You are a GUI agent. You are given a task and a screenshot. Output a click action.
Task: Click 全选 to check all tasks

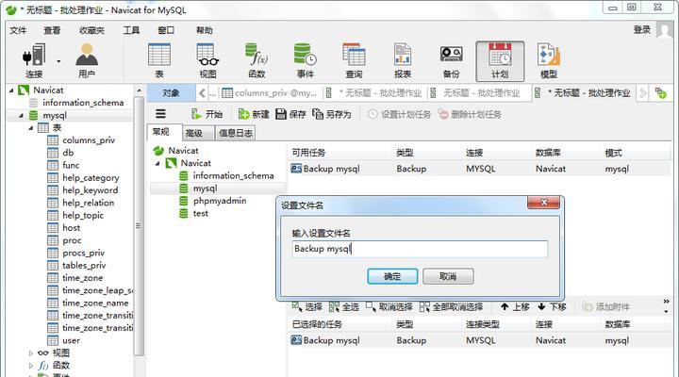(343, 306)
